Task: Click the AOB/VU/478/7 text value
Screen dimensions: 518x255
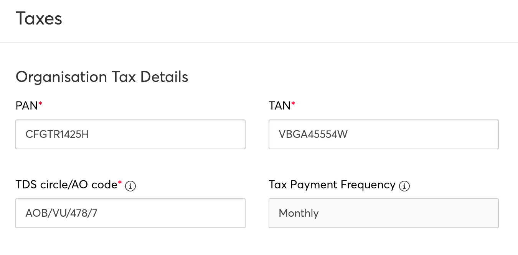Action: pyautogui.click(x=61, y=213)
